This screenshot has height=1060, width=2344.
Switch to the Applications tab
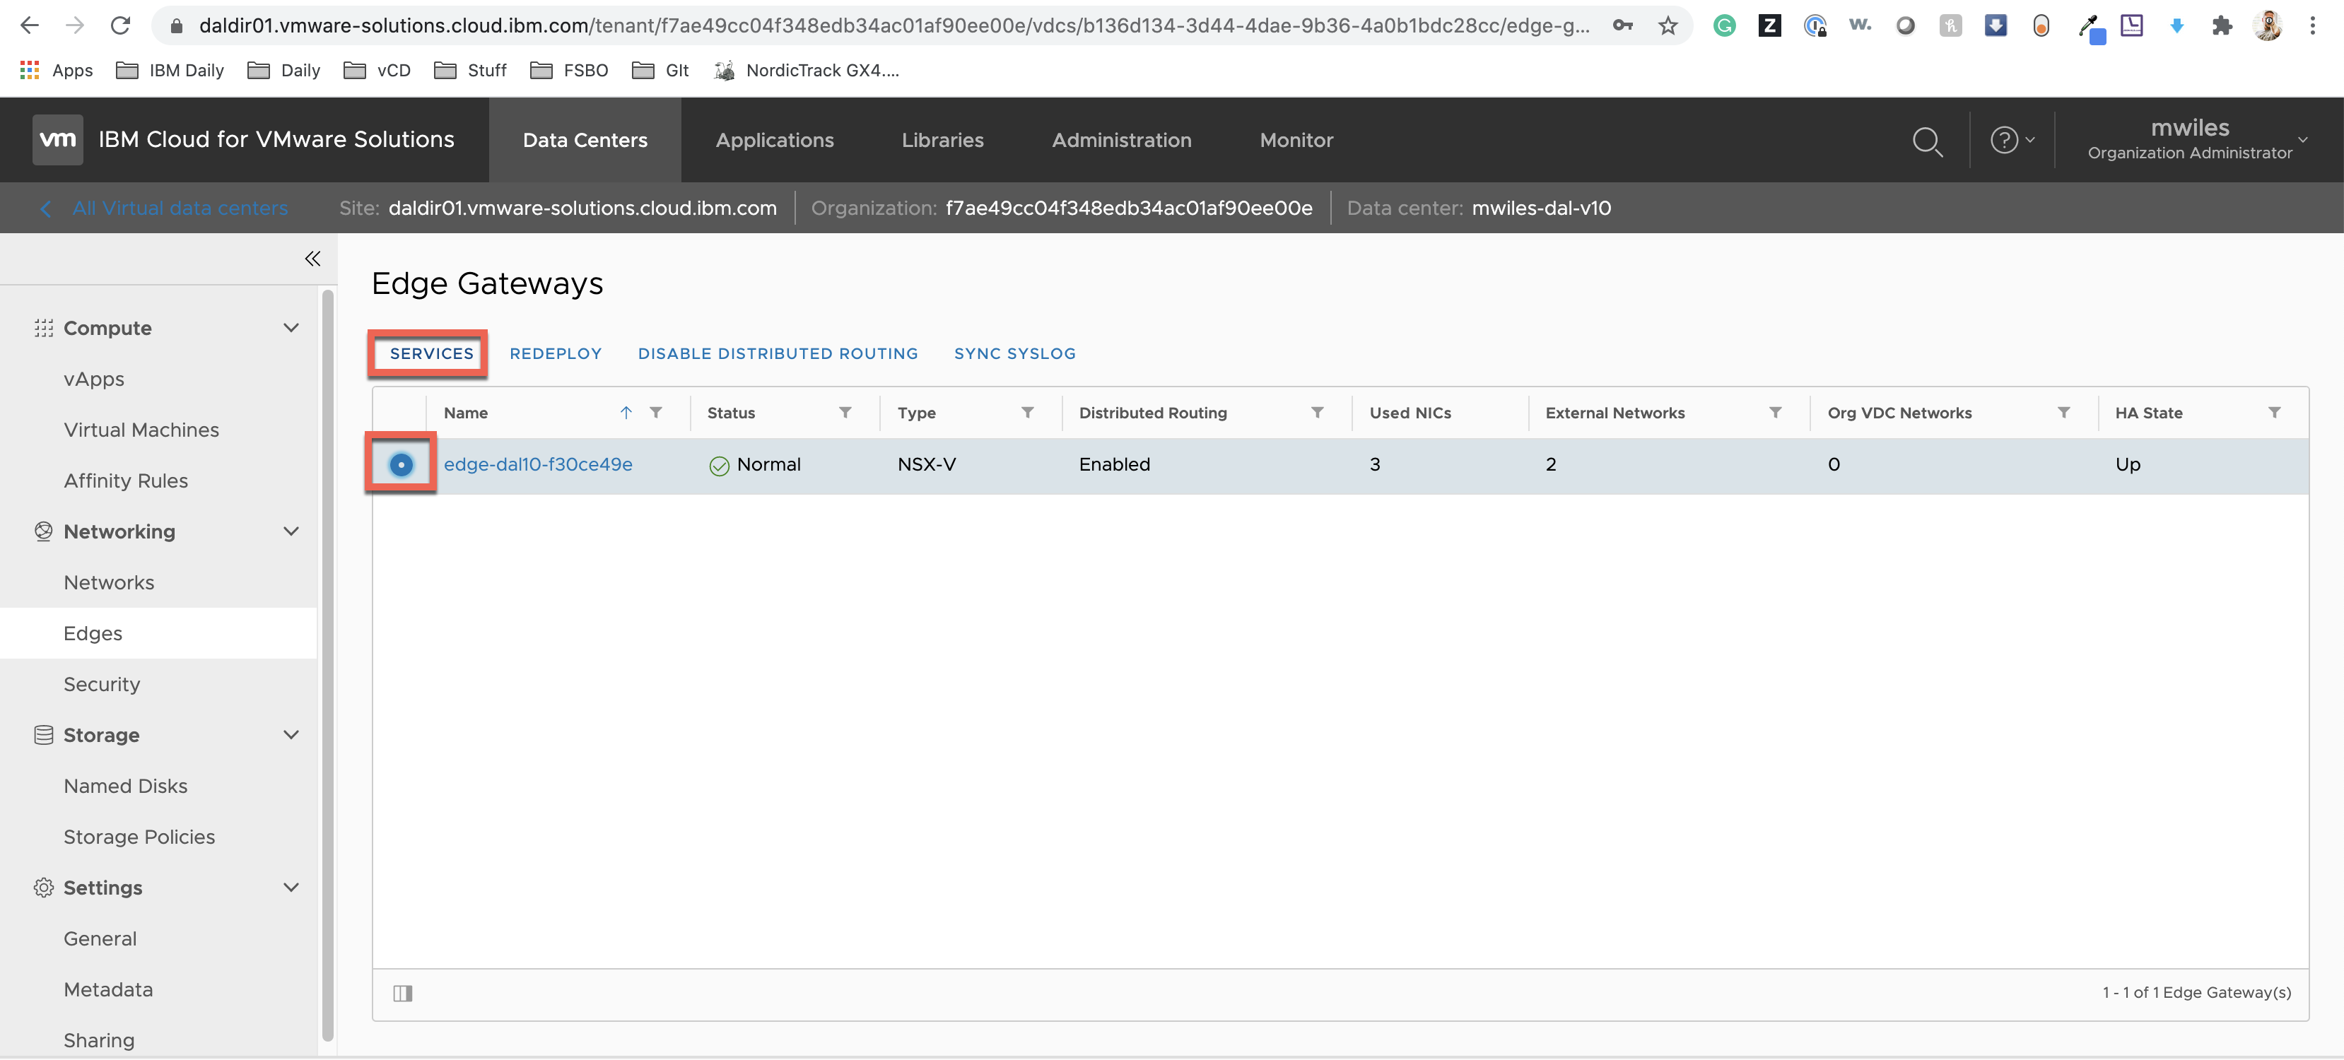click(773, 140)
